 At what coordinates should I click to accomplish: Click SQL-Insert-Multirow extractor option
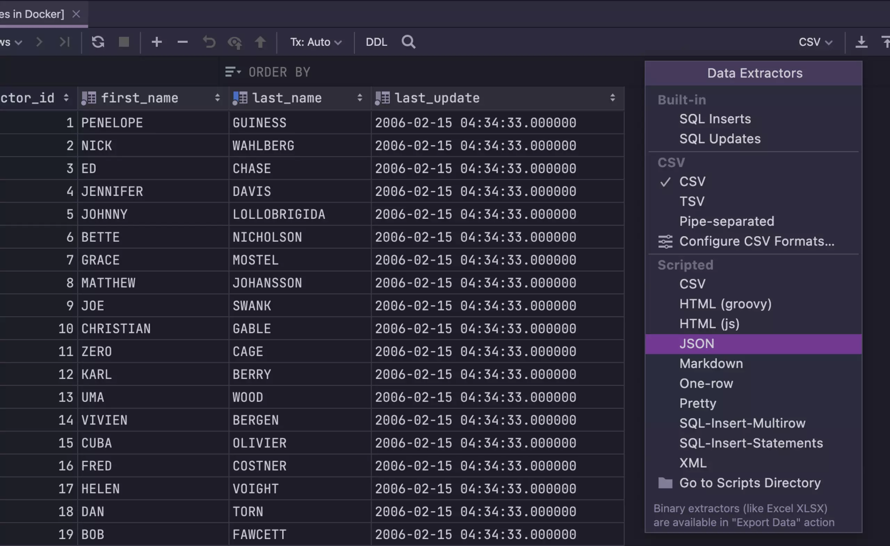(742, 423)
